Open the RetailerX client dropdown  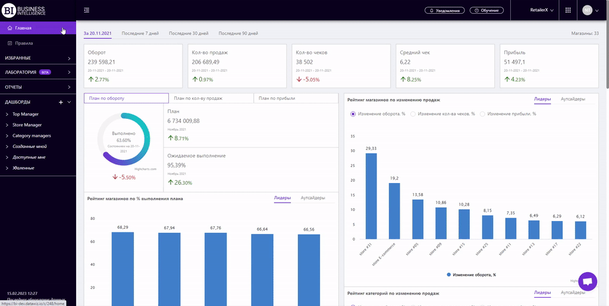[541, 10]
